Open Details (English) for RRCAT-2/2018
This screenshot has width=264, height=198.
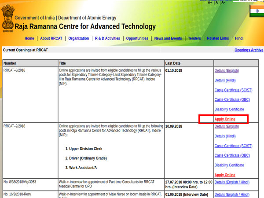pyautogui.click(x=227, y=126)
